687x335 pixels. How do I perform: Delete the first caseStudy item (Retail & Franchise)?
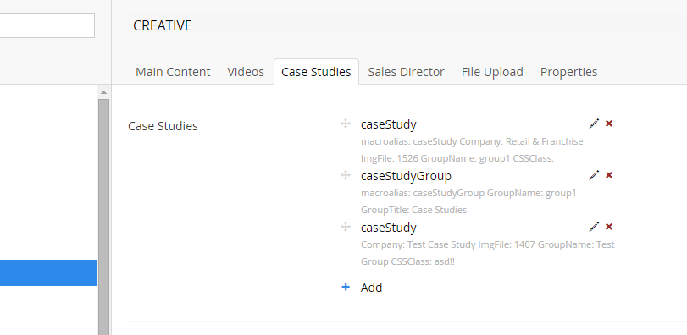[608, 124]
